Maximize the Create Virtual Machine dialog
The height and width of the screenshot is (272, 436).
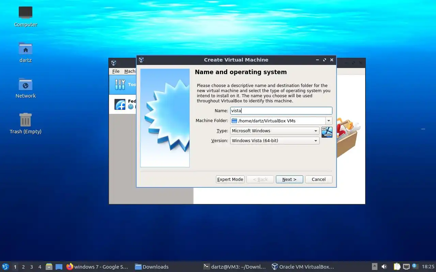point(325,60)
